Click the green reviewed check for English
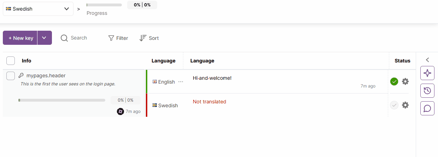This screenshot has height=157, width=438. click(394, 81)
